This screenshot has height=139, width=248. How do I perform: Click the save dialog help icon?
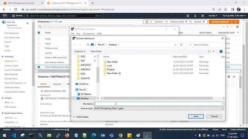(x=221, y=51)
